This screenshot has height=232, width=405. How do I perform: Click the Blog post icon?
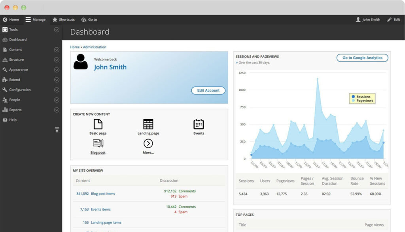pyautogui.click(x=98, y=144)
